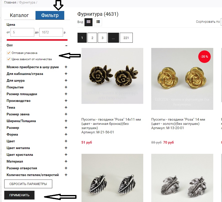Expand the Форма filter plus icon
Image resolution: width=222 pixels, height=202 pixels.
(x=66, y=134)
